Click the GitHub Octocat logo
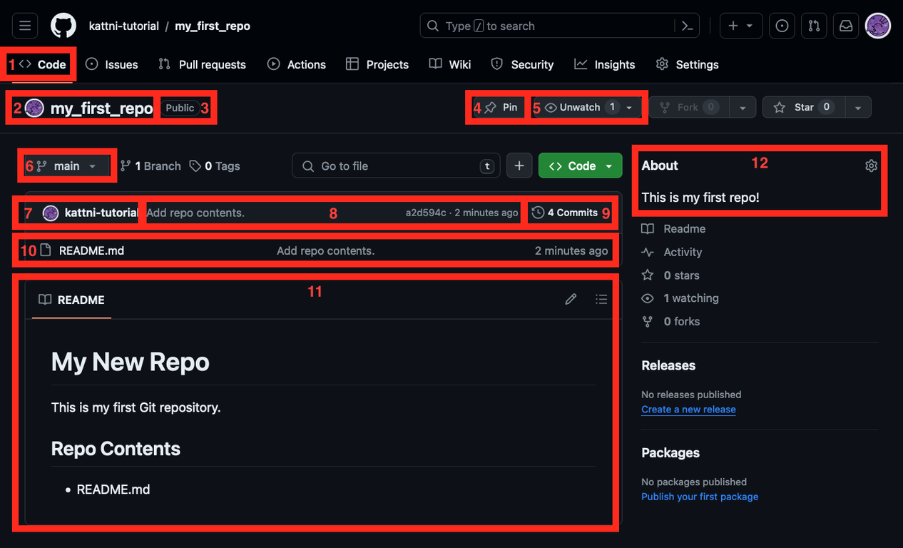The image size is (903, 548). pyautogui.click(x=63, y=26)
